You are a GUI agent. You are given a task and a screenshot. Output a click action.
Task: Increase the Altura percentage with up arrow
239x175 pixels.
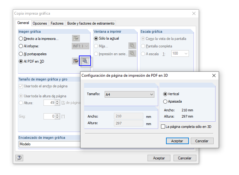coord(57,101)
